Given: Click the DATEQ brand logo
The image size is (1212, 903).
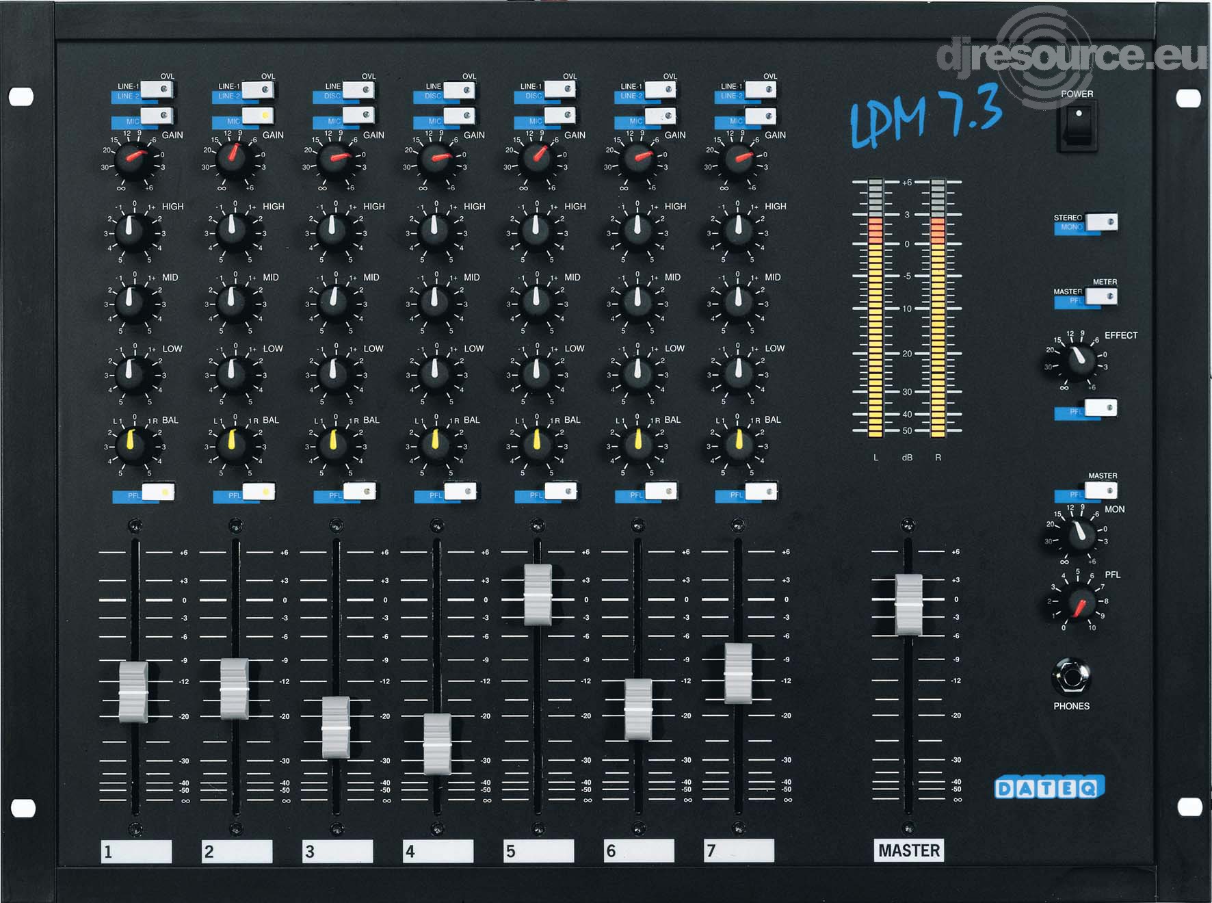Looking at the screenshot, I should coord(1049,787).
